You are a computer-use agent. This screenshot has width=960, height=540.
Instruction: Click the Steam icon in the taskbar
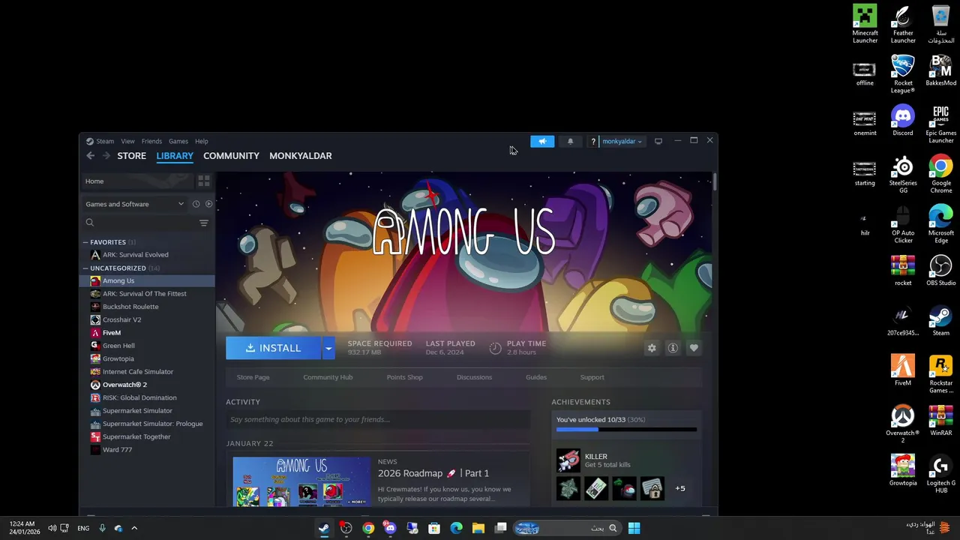tap(324, 528)
